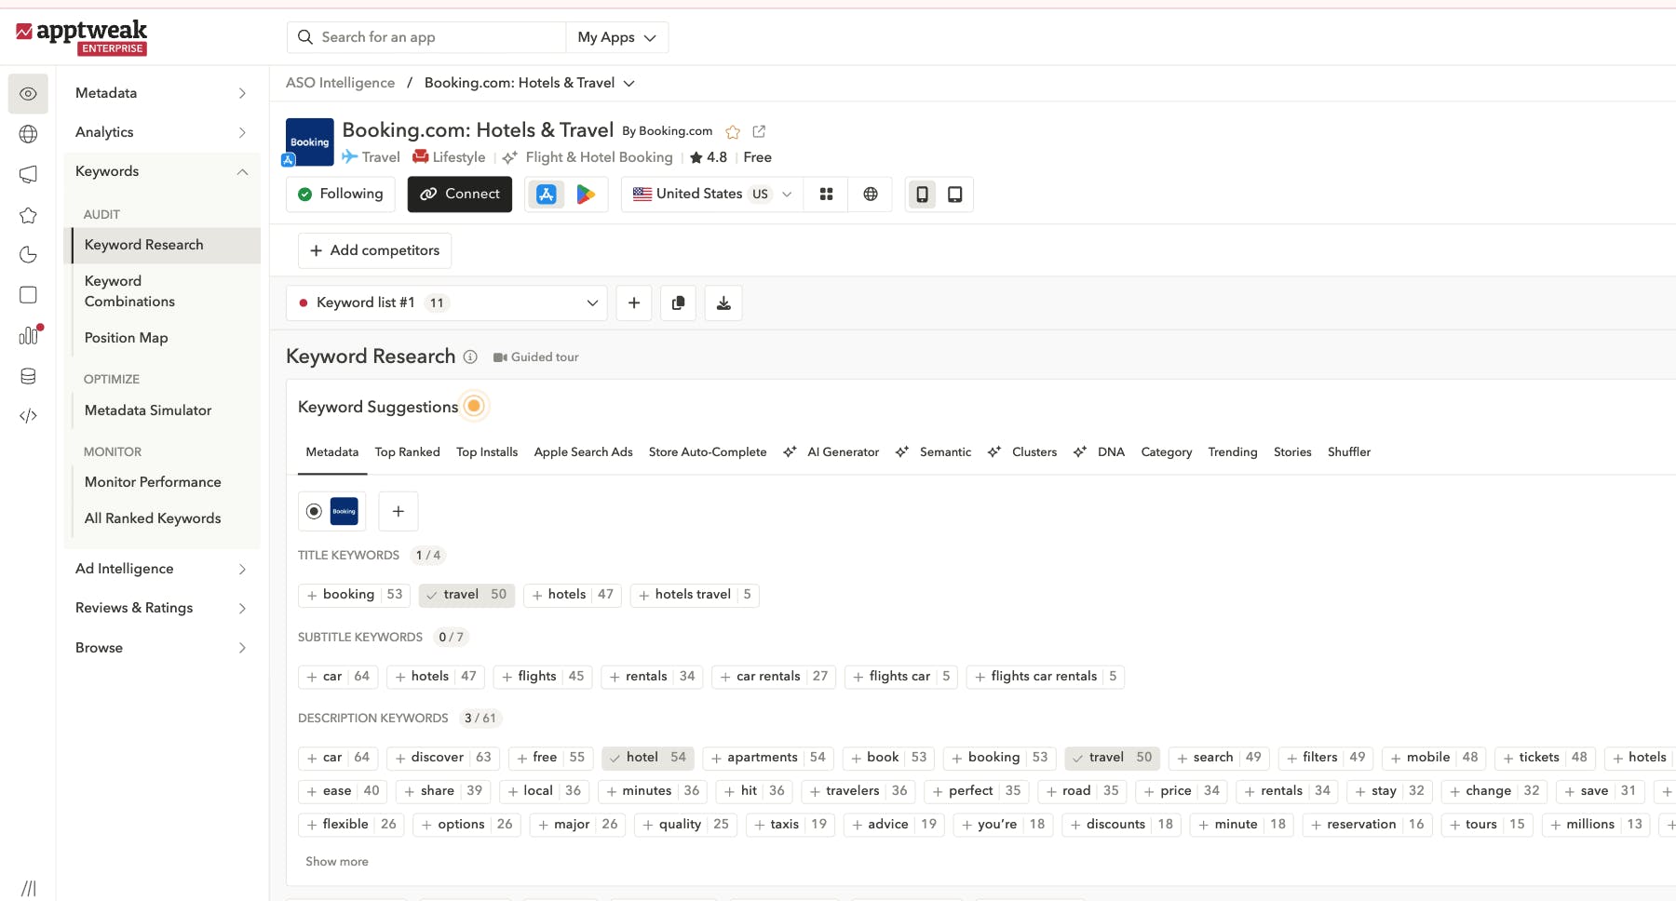Switch device view to tablet

(953, 195)
